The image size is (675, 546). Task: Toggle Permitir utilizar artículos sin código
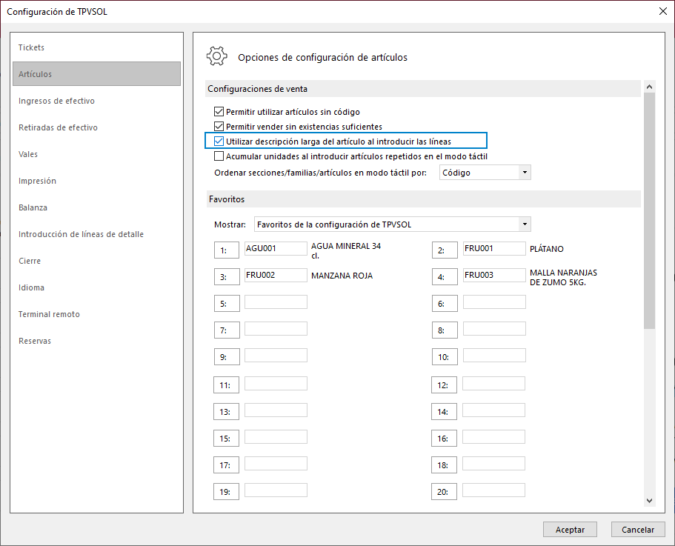tap(219, 112)
